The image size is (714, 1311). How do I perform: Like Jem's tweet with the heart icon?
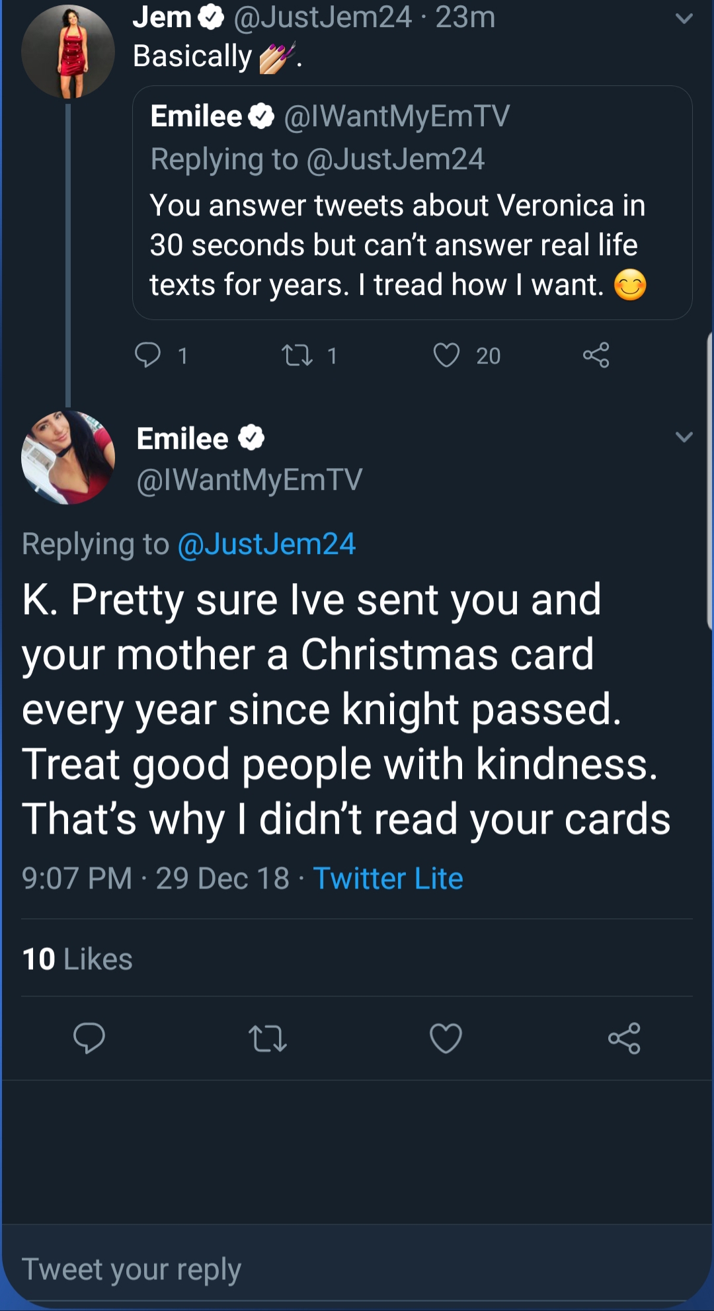tap(446, 355)
